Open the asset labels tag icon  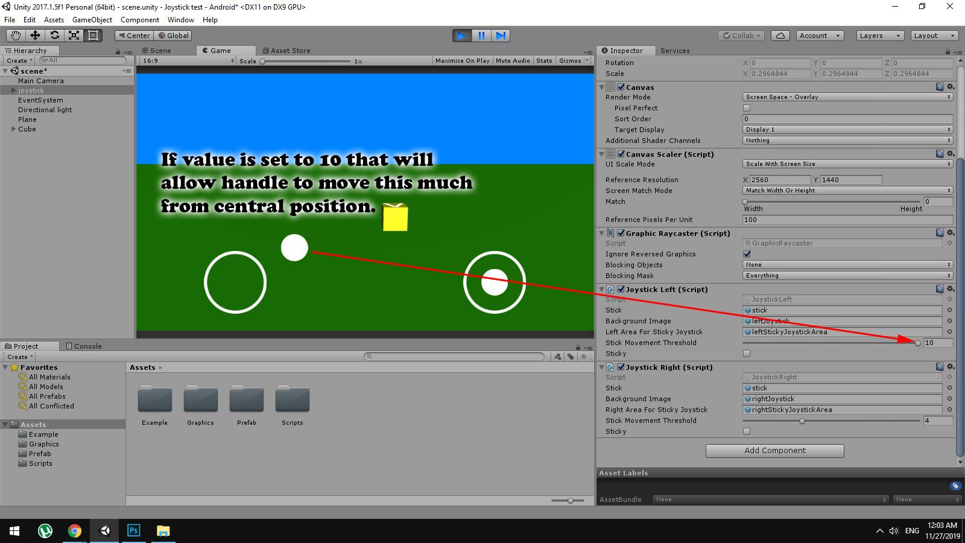(955, 486)
